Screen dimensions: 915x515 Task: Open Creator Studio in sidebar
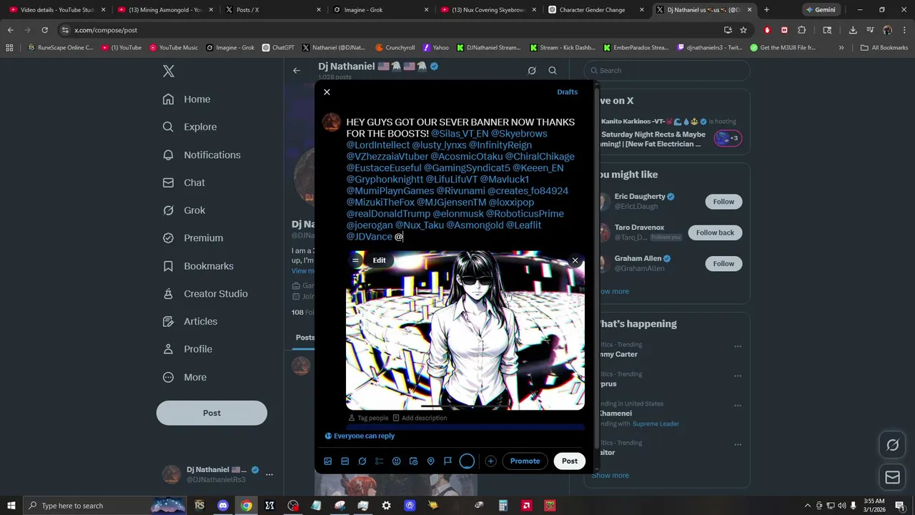206,294
